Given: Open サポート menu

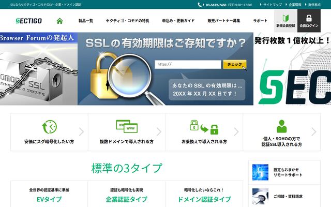Looking at the screenshot, I should [260, 21].
